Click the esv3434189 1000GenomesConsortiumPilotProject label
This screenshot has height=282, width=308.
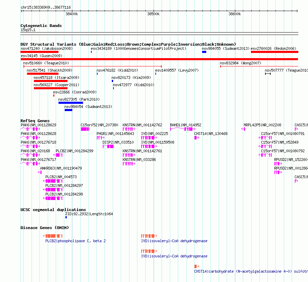pyautogui.click(x=138, y=48)
